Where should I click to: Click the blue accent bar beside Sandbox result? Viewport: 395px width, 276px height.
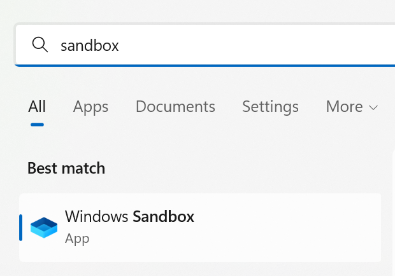coord(21,227)
